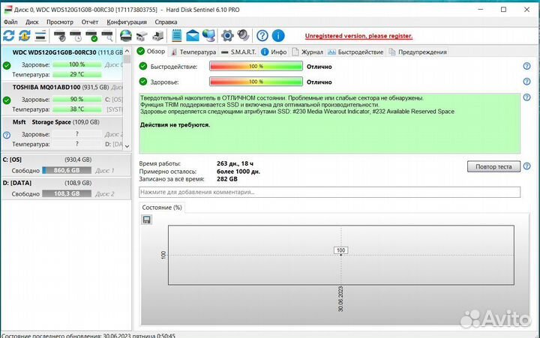This screenshot has width=540, height=338.
Task: Open the Конфигурация menu
Action: coord(127,22)
